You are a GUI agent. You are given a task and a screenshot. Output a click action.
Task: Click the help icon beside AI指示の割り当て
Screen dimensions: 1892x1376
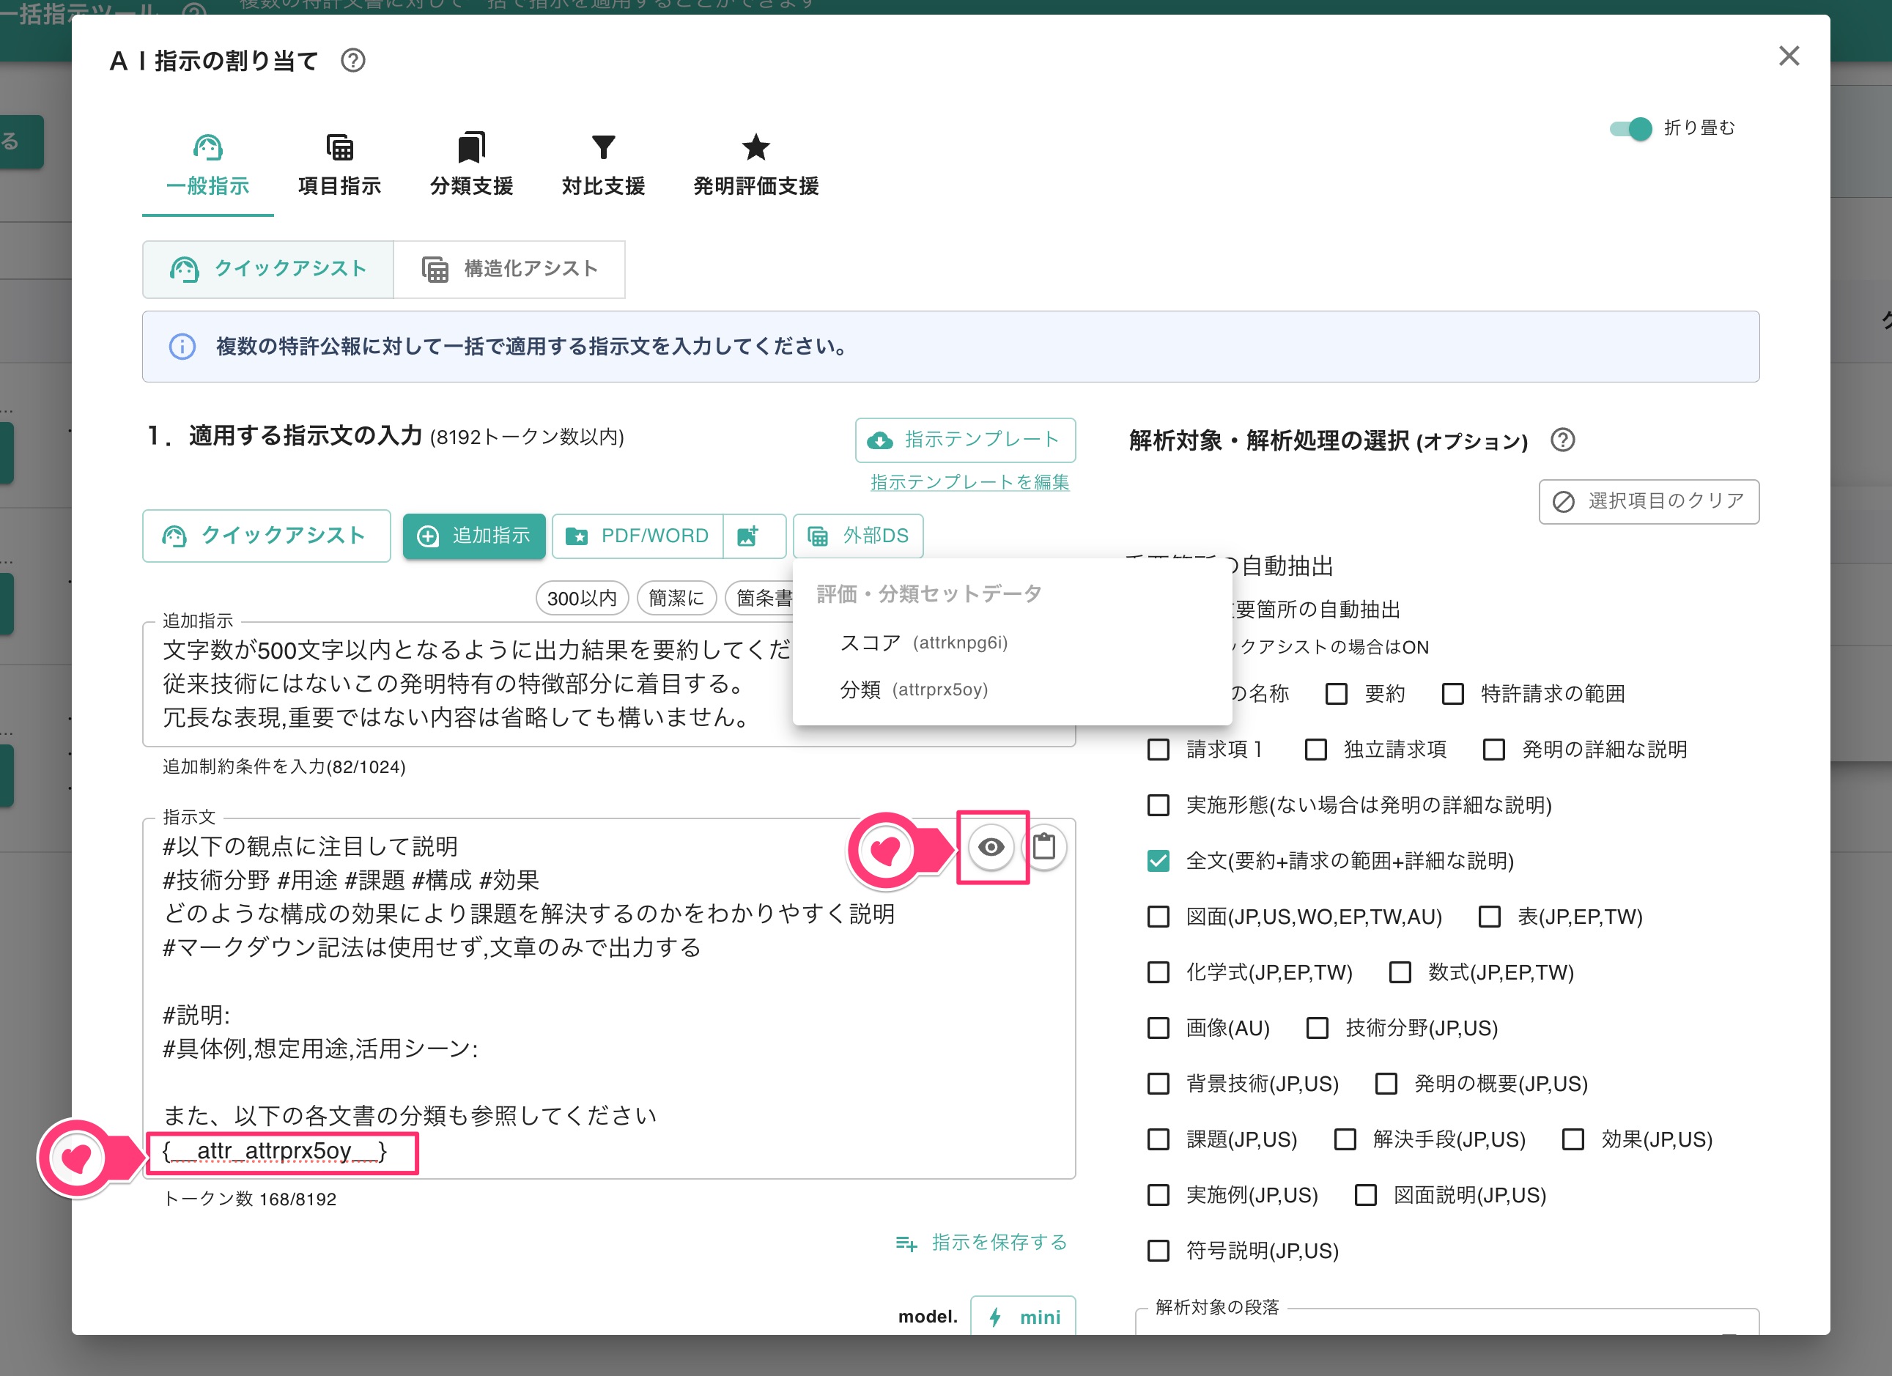(353, 60)
